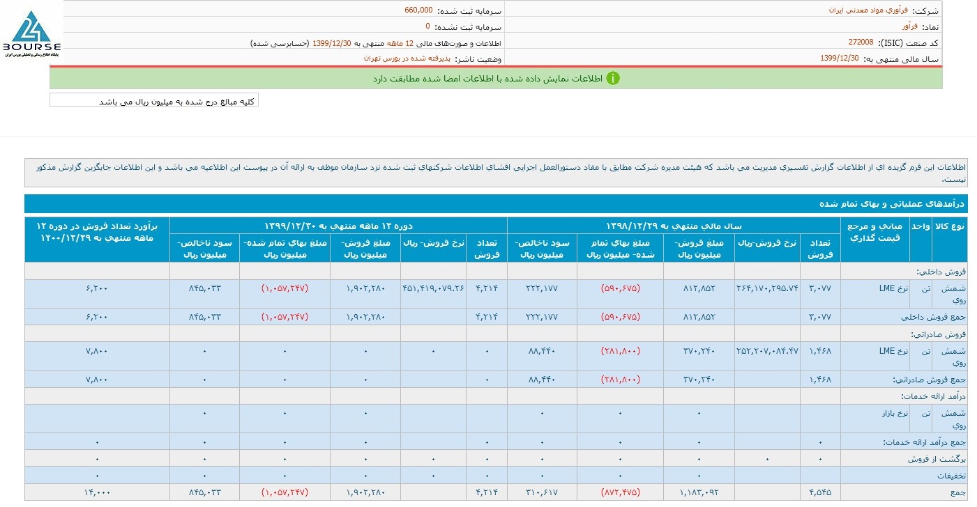The height and width of the screenshot is (507, 977).
Task: Click the million-rial amounts note field
Action: point(154,101)
